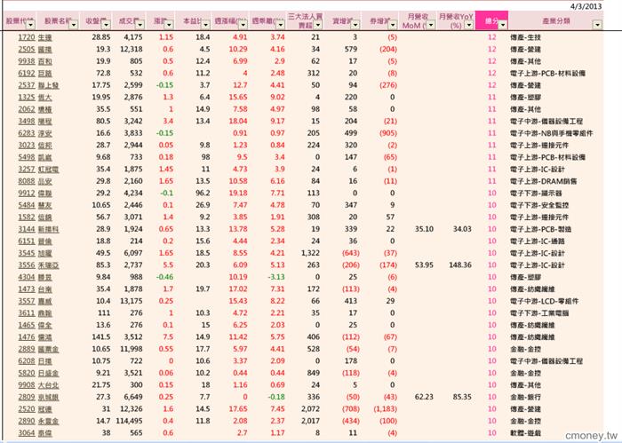Select the weekly gain cell 18.04

point(238,122)
